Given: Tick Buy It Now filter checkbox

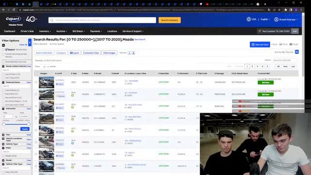Looking at the screenshot, I should 3,94.
